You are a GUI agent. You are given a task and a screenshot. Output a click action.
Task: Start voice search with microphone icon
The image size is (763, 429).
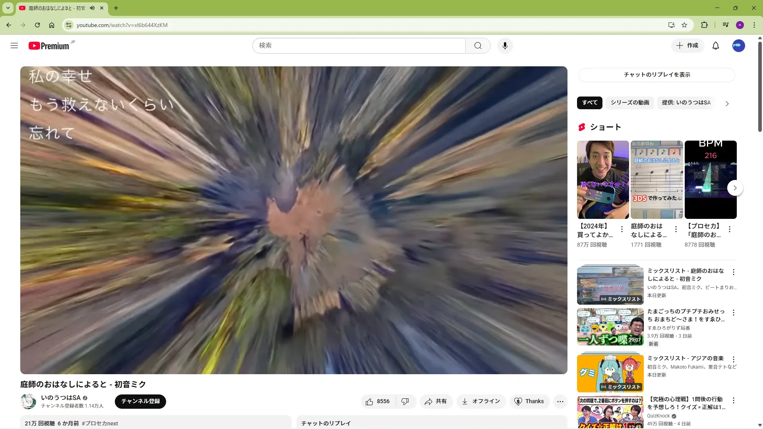coord(505,46)
